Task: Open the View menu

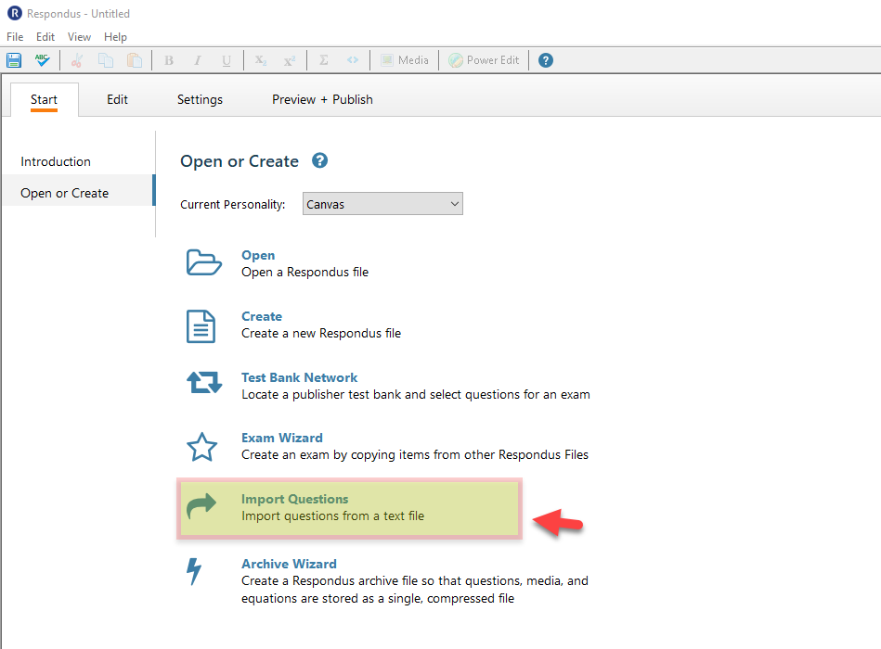Action: point(79,36)
